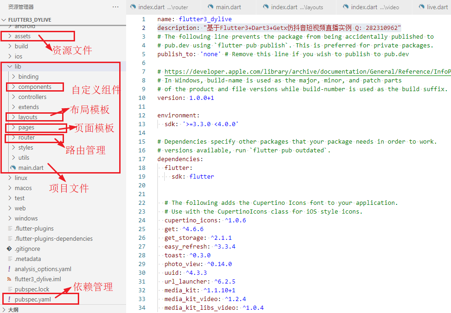Expand the components folder

tap(13, 87)
